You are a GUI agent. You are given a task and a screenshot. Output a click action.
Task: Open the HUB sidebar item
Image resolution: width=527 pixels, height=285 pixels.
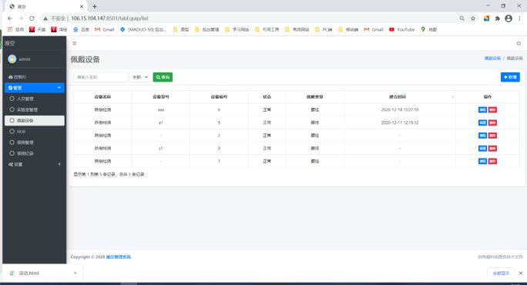coord(35,132)
